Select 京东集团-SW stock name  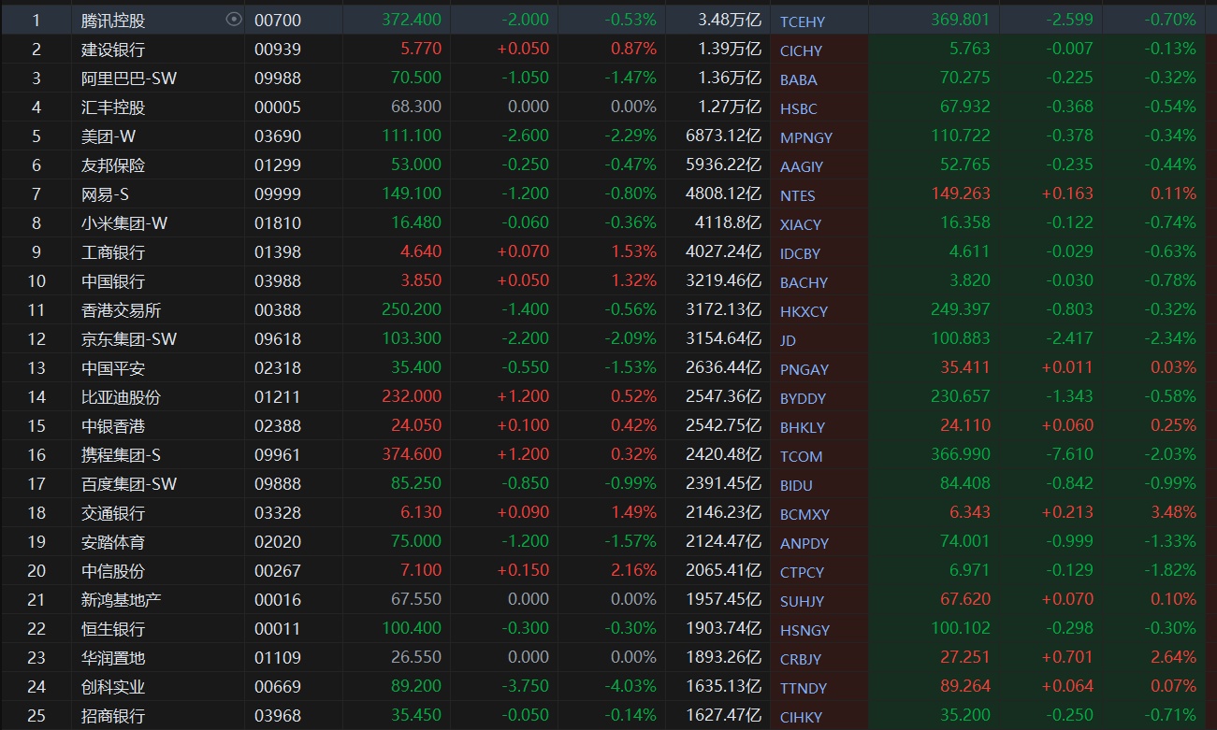tap(129, 339)
